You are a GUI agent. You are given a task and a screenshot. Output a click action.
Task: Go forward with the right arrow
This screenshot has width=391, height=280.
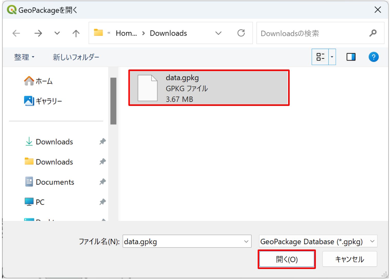pyautogui.click(x=38, y=33)
